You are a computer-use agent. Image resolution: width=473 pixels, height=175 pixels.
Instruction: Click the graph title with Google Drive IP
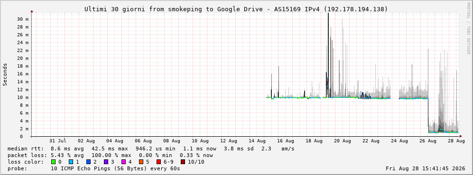tap(236, 9)
